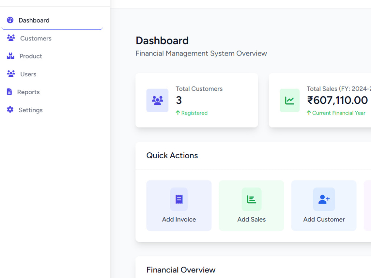Click the Financial Overview section heading
Viewport: 371px width, 278px height.
point(181,270)
